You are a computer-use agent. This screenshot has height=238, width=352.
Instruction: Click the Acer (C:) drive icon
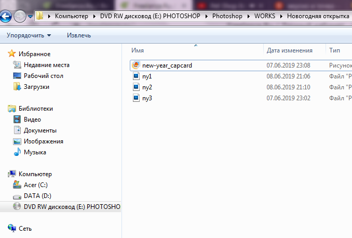pos(17,184)
